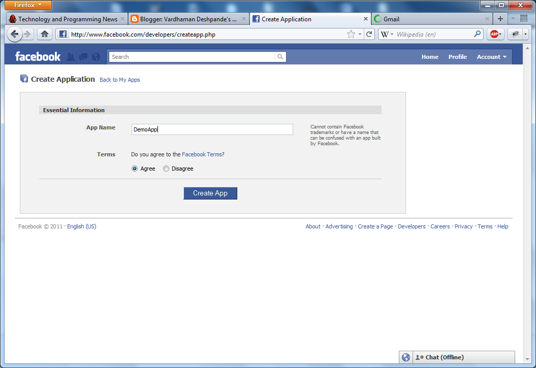The image size is (536, 368).
Task: Open the friend requests icon
Action: coord(71,56)
